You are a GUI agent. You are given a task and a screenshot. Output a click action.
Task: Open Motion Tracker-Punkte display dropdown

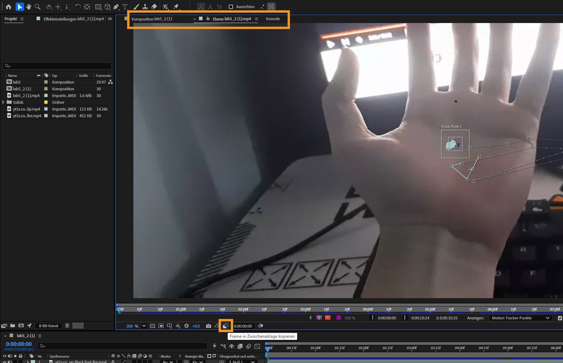pyautogui.click(x=520, y=318)
